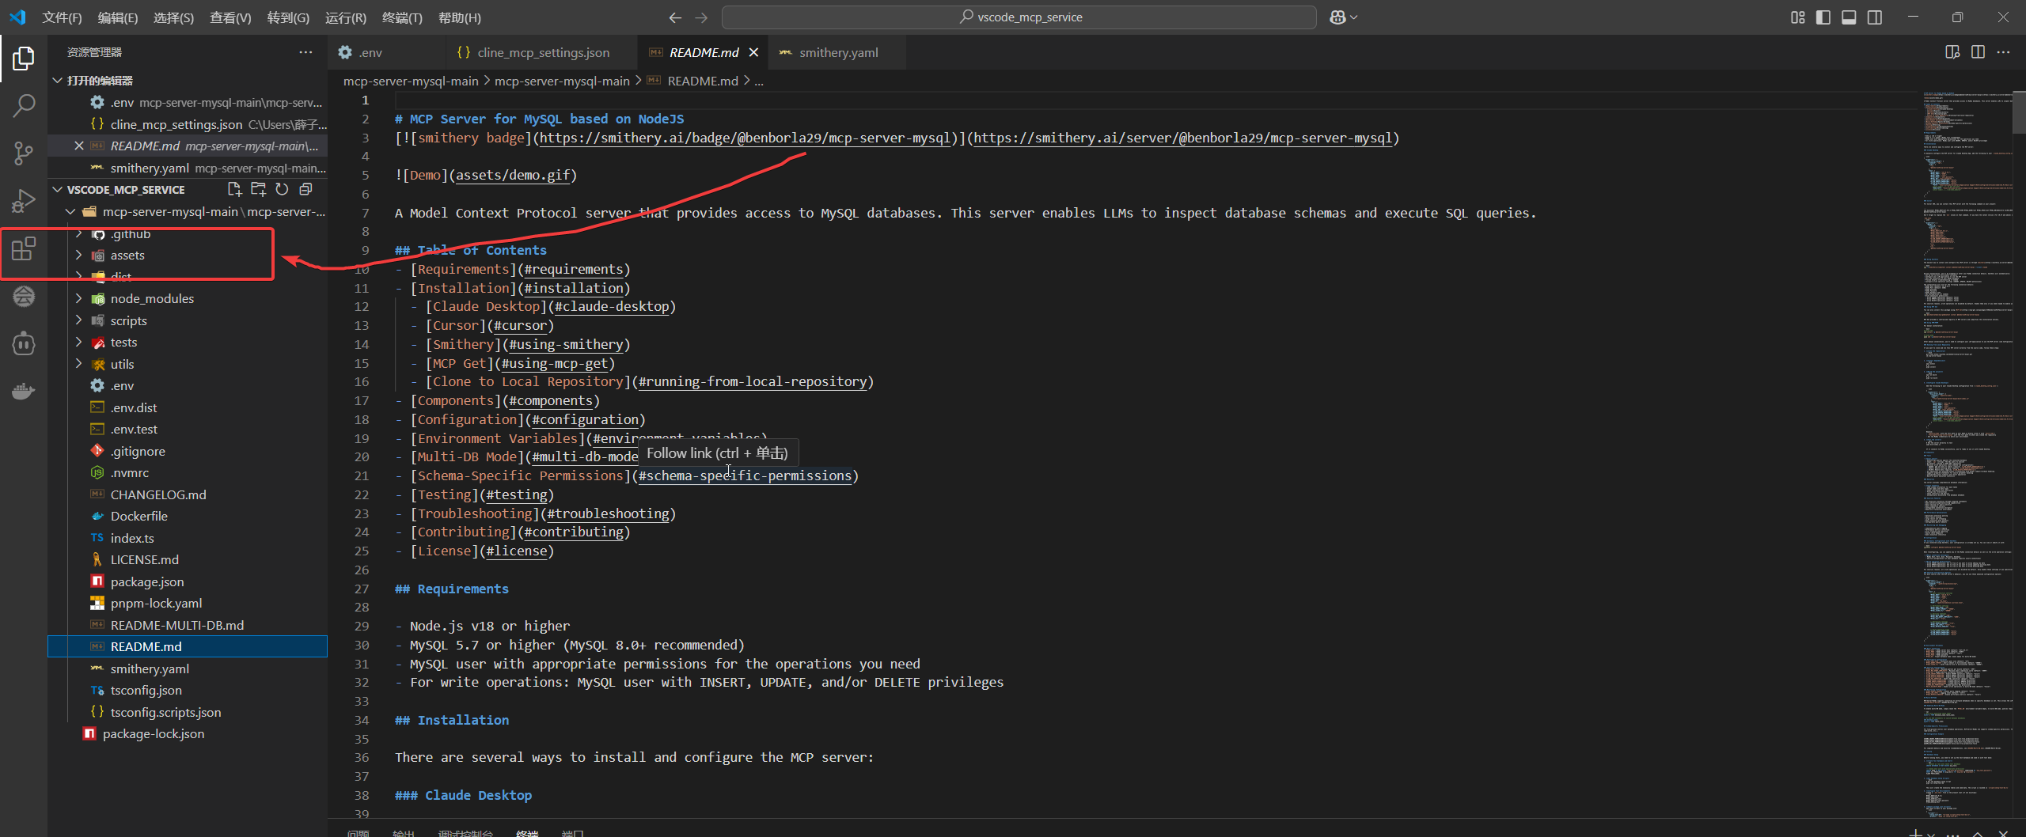Collapse the VSCODE_MCP_SERVICE section
This screenshot has height=837, width=2026.
coord(57,190)
